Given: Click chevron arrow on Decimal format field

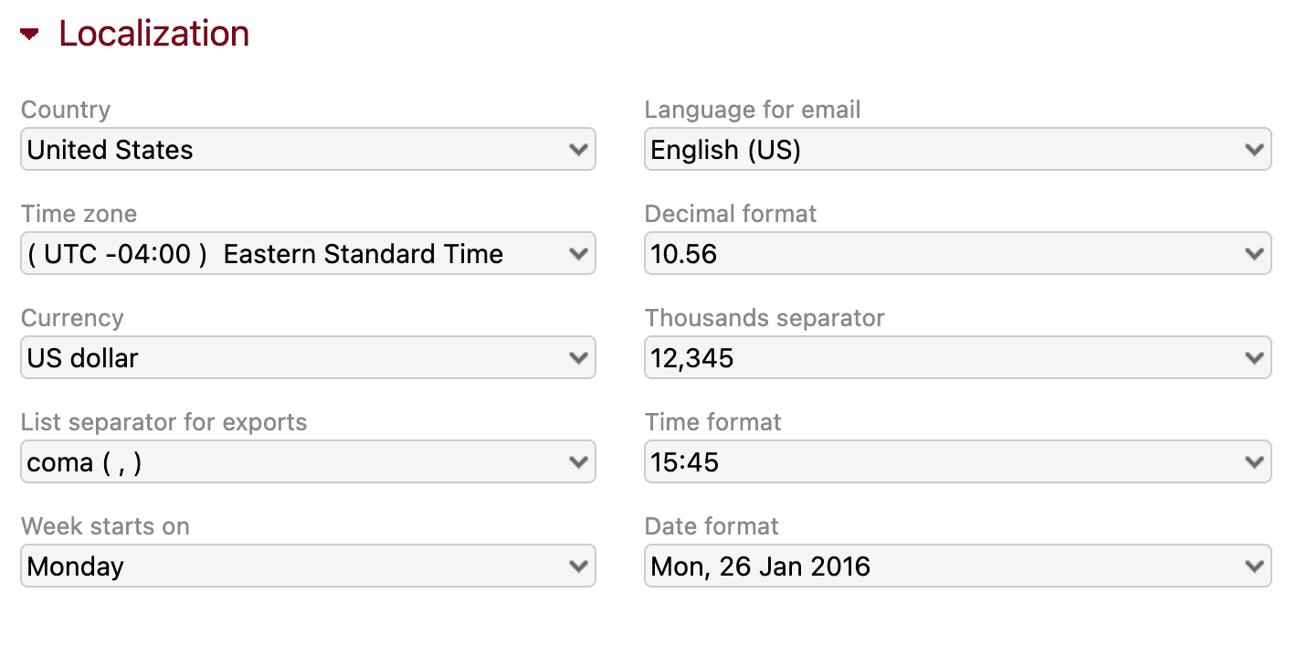Looking at the screenshot, I should [1255, 253].
